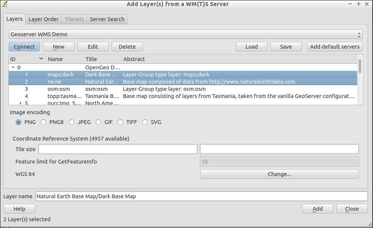Click Change... to pick a coordinate system

coord(279,174)
